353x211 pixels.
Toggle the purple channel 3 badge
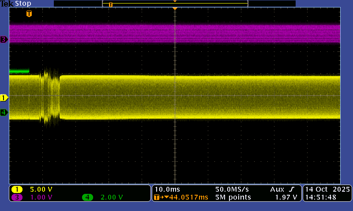coord(17,197)
